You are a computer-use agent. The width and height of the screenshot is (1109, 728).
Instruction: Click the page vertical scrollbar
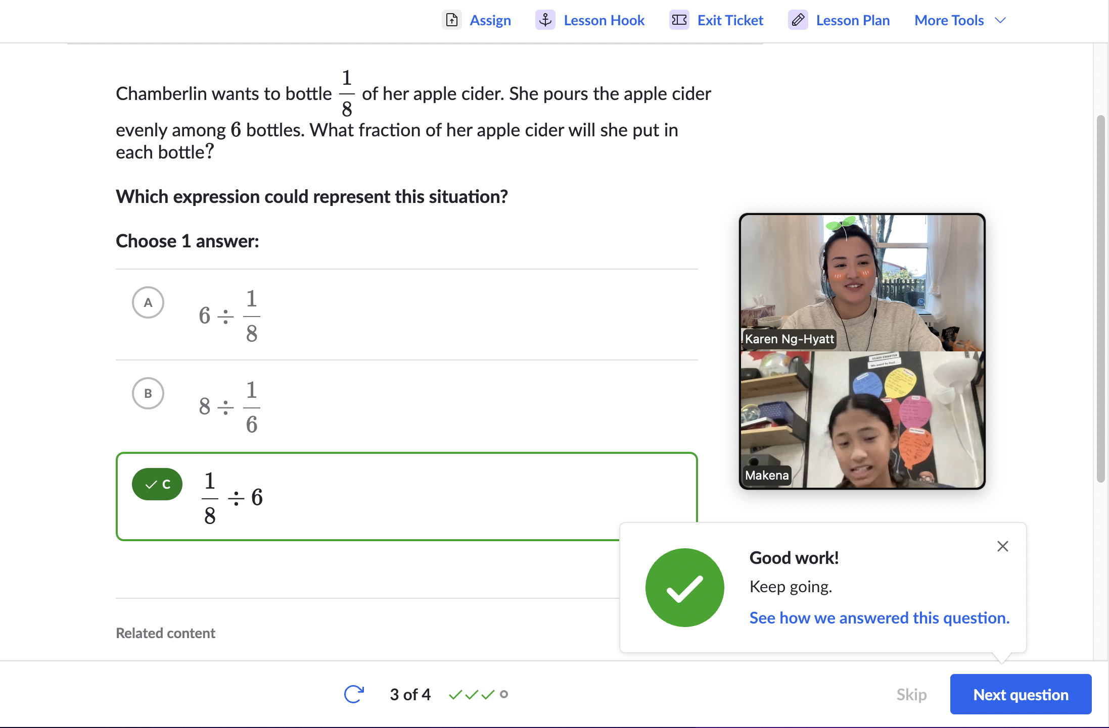[1100, 298]
